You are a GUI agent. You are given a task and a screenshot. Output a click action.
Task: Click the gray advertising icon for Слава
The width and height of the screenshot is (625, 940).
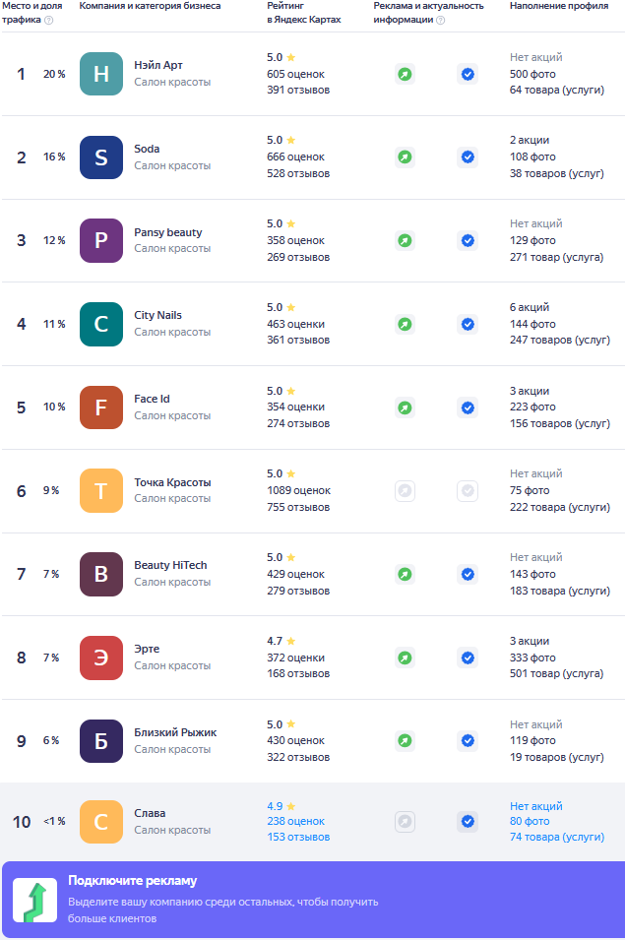tap(405, 821)
